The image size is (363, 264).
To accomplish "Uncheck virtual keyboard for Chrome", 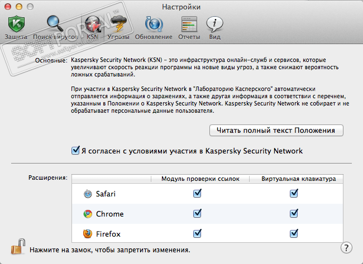I will pos(294,214).
